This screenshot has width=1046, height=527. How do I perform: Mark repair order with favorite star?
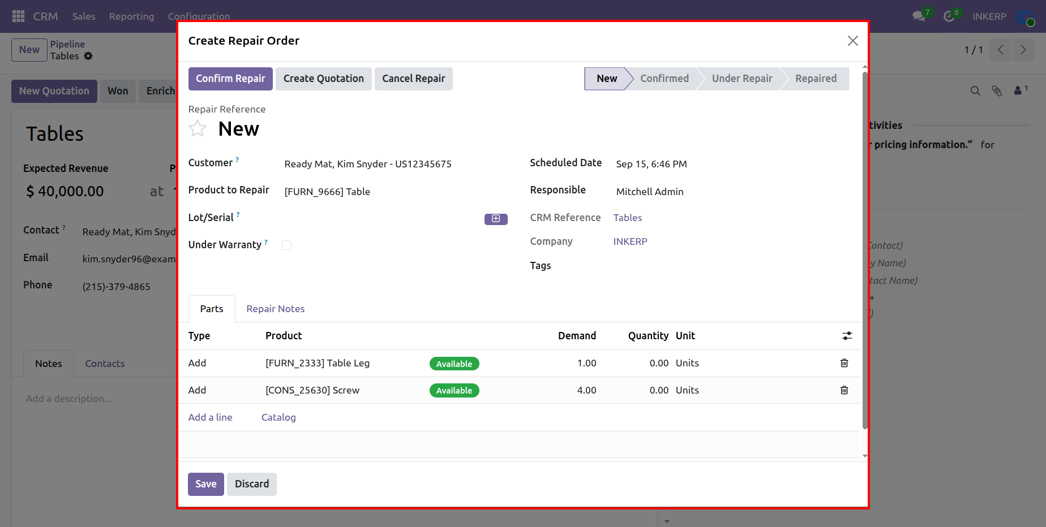pos(198,129)
